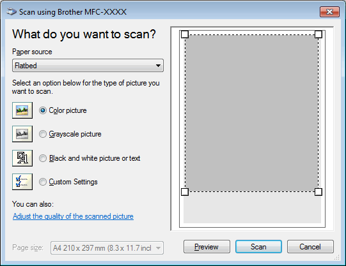The height and width of the screenshot is (266, 346).
Task: Start scanning with the Scan button
Action: tap(258, 247)
